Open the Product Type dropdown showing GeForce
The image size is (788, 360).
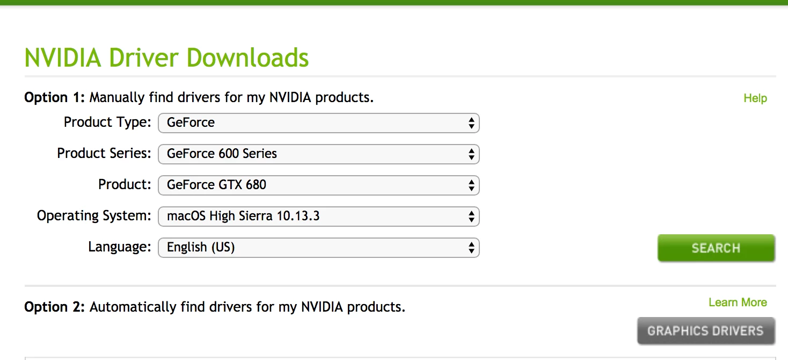click(318, 123)
